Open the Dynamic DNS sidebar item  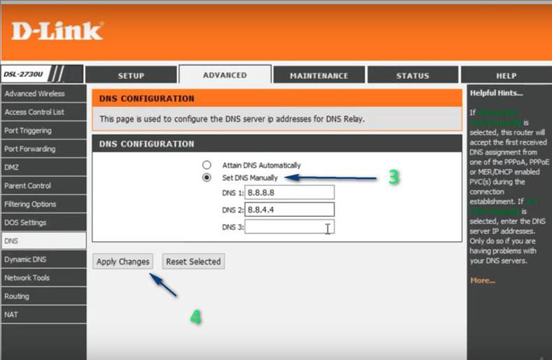[x=43, y=259]
